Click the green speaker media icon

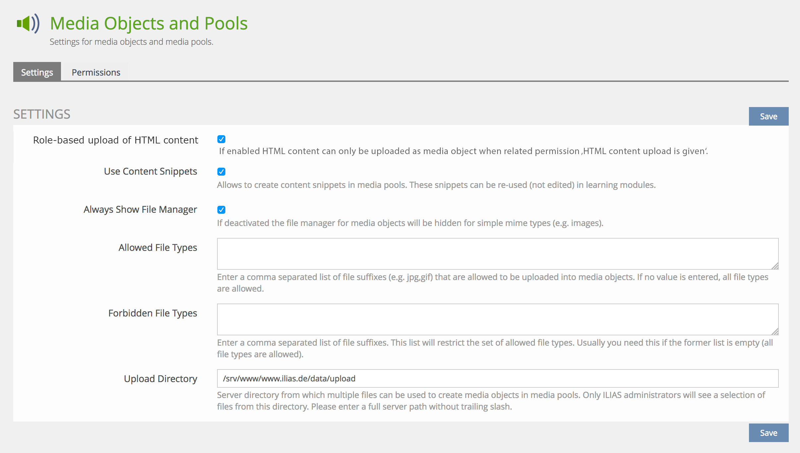(x=28, y=24)
